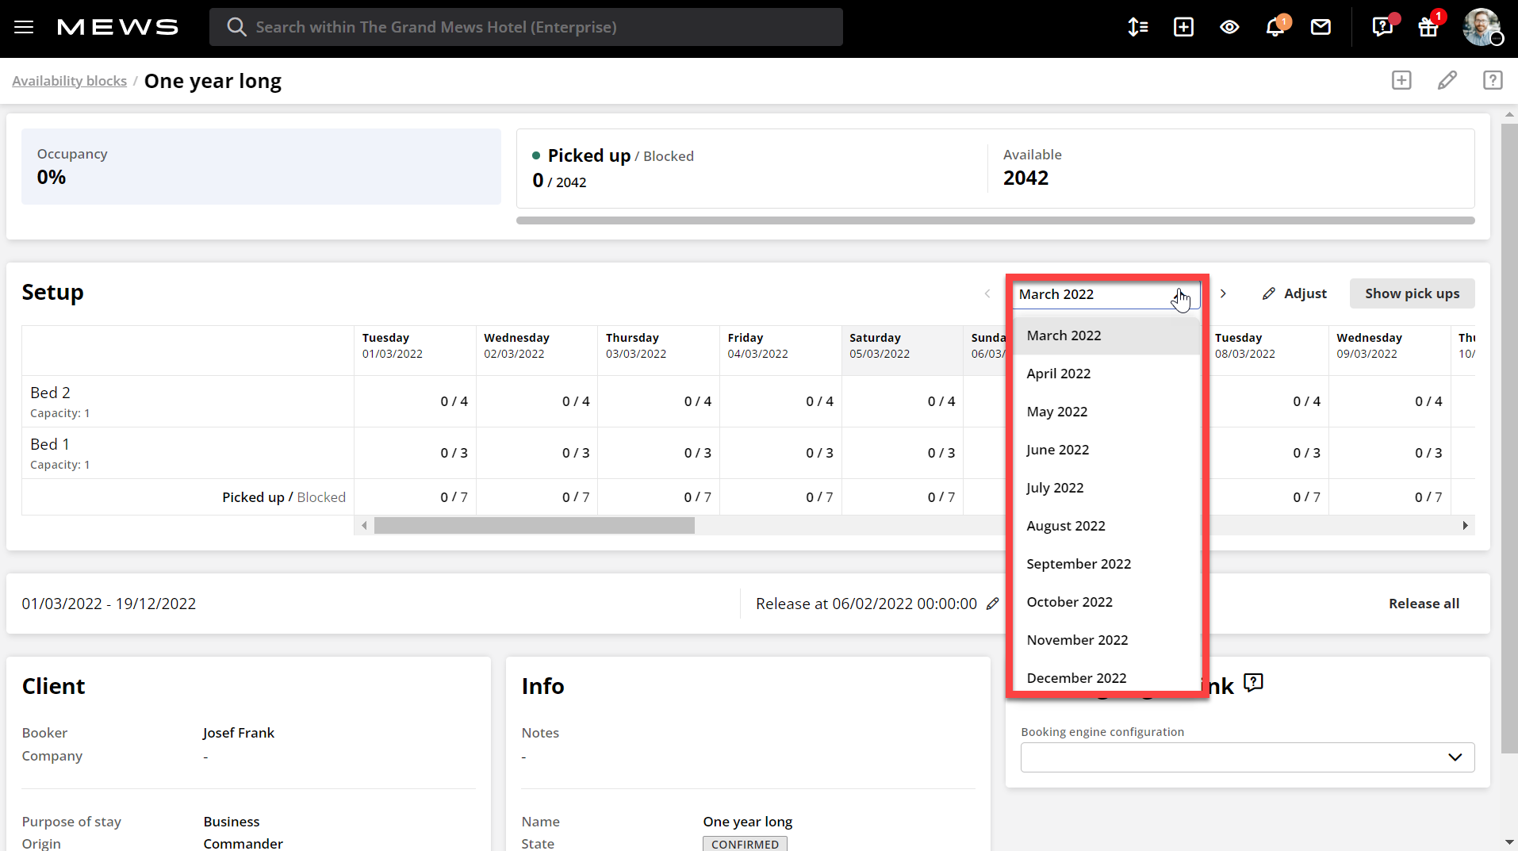The width and height of the screenshot is (1518, 851).
Task: Click the Adjust pencil button
Action: click(1294, 293)
